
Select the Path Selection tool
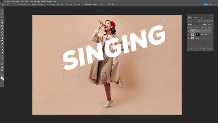2,61
